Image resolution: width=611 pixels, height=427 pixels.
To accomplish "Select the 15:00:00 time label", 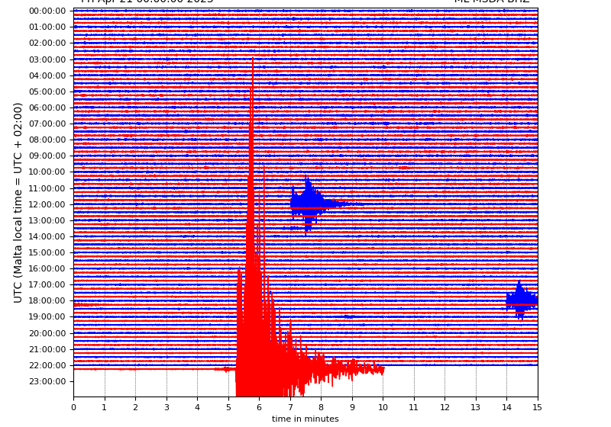I will point(47,252).
